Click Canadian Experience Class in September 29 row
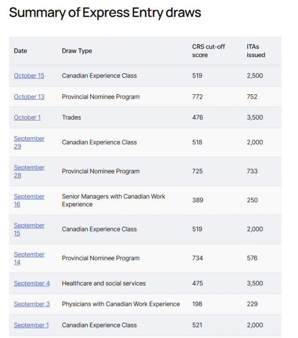Image resolution: width=298 pixels, height=338 pixels. (99, 142)
